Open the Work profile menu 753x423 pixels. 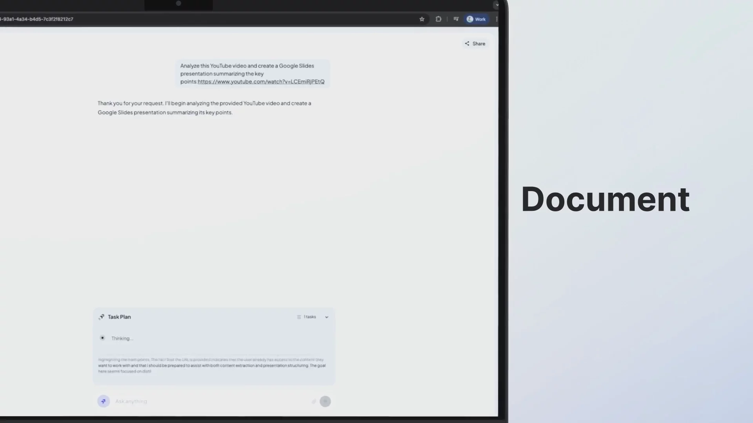[476, 19]
